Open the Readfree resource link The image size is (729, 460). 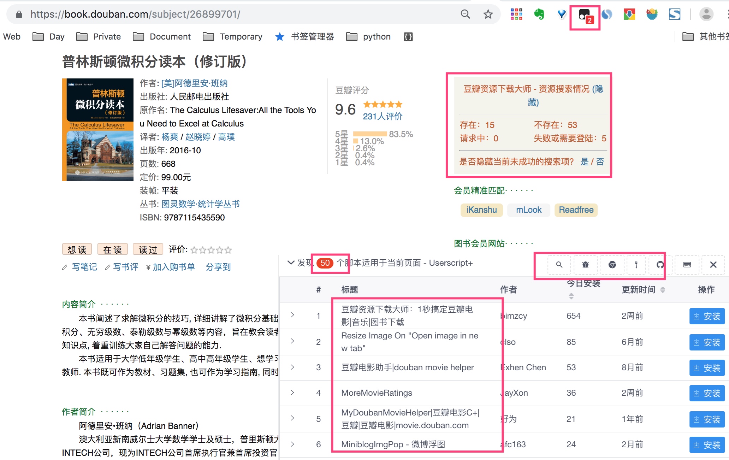tap(576, 210)
